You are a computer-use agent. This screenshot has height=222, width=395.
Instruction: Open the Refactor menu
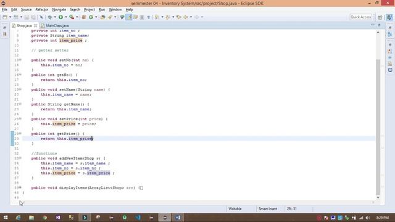[x=42, y=10]
